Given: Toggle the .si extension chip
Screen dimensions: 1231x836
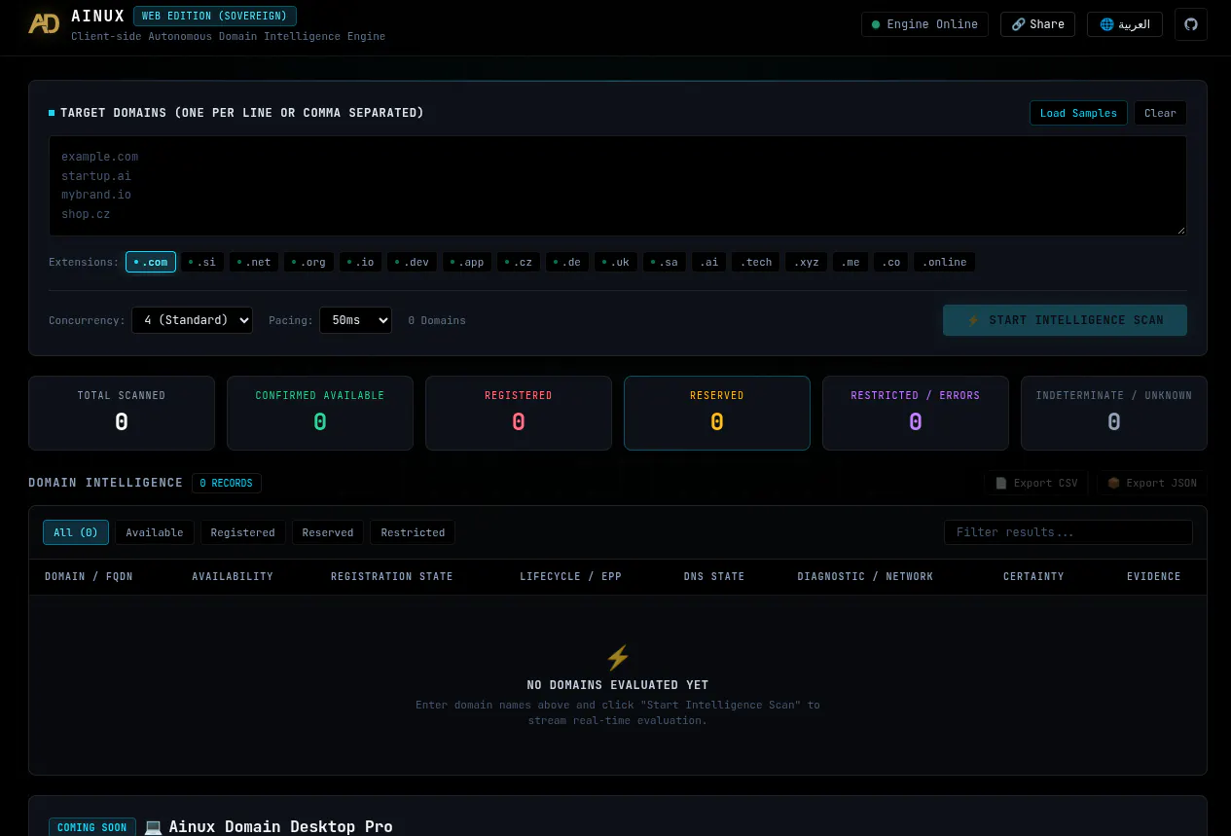Looking at the screenshot, I should pyautogui.click(x=202, y=262).
